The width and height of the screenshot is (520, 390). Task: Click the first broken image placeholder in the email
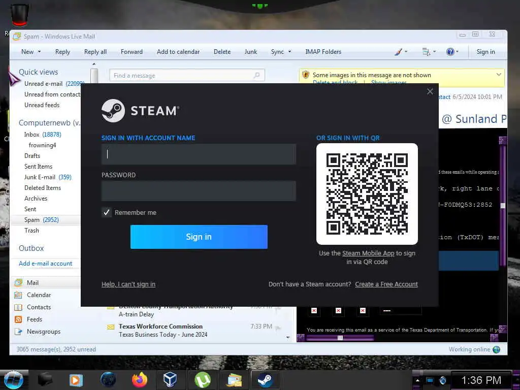pyautogui.click(x=314, y=311)
